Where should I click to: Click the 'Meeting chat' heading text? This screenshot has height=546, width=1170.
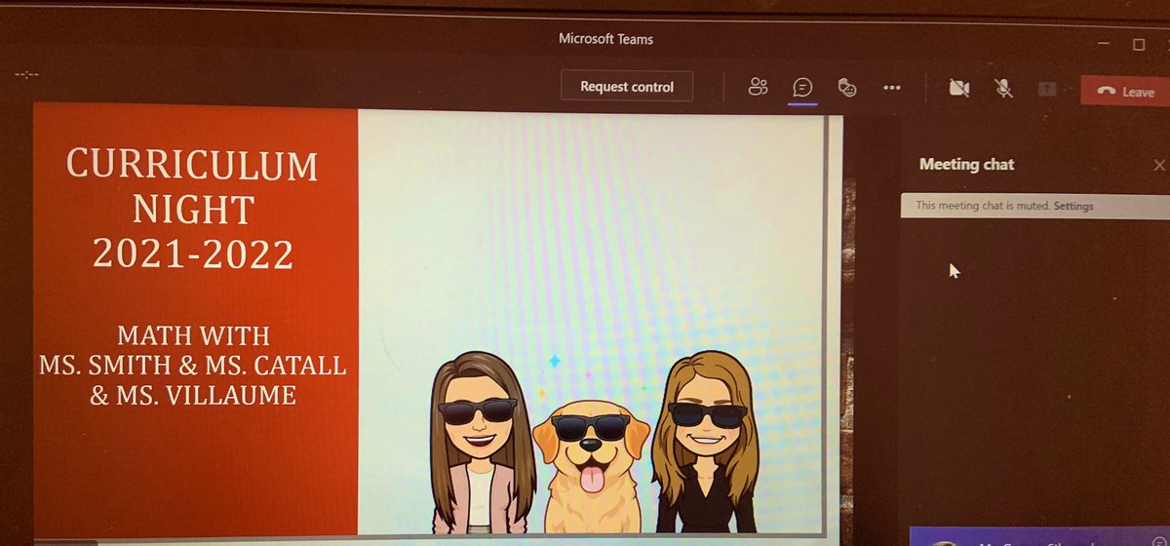[x=966, y=165]
